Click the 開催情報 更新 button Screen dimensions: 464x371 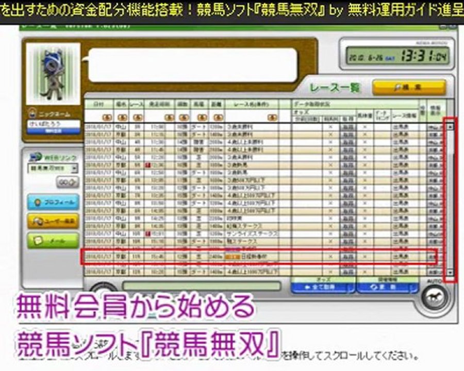click(388, 288)
